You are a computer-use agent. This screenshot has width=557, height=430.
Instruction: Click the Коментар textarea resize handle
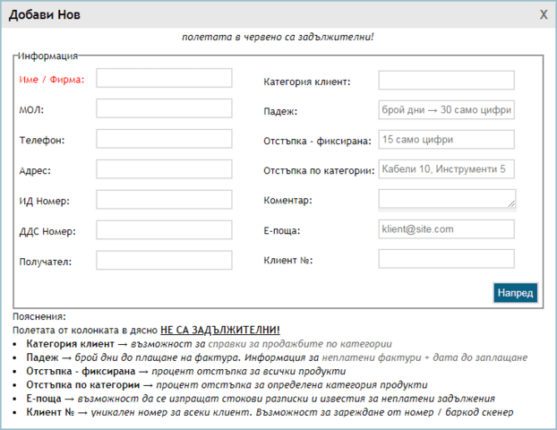(510, 204)
